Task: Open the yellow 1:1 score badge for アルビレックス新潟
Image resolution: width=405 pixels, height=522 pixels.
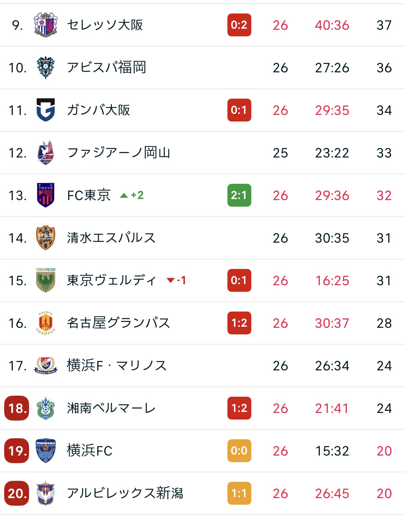Action: (239, 493)
